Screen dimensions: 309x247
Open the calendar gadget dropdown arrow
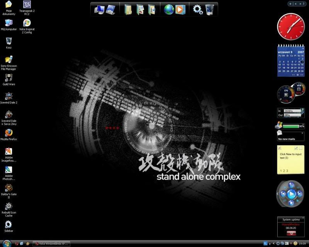(x=303, y=48)
